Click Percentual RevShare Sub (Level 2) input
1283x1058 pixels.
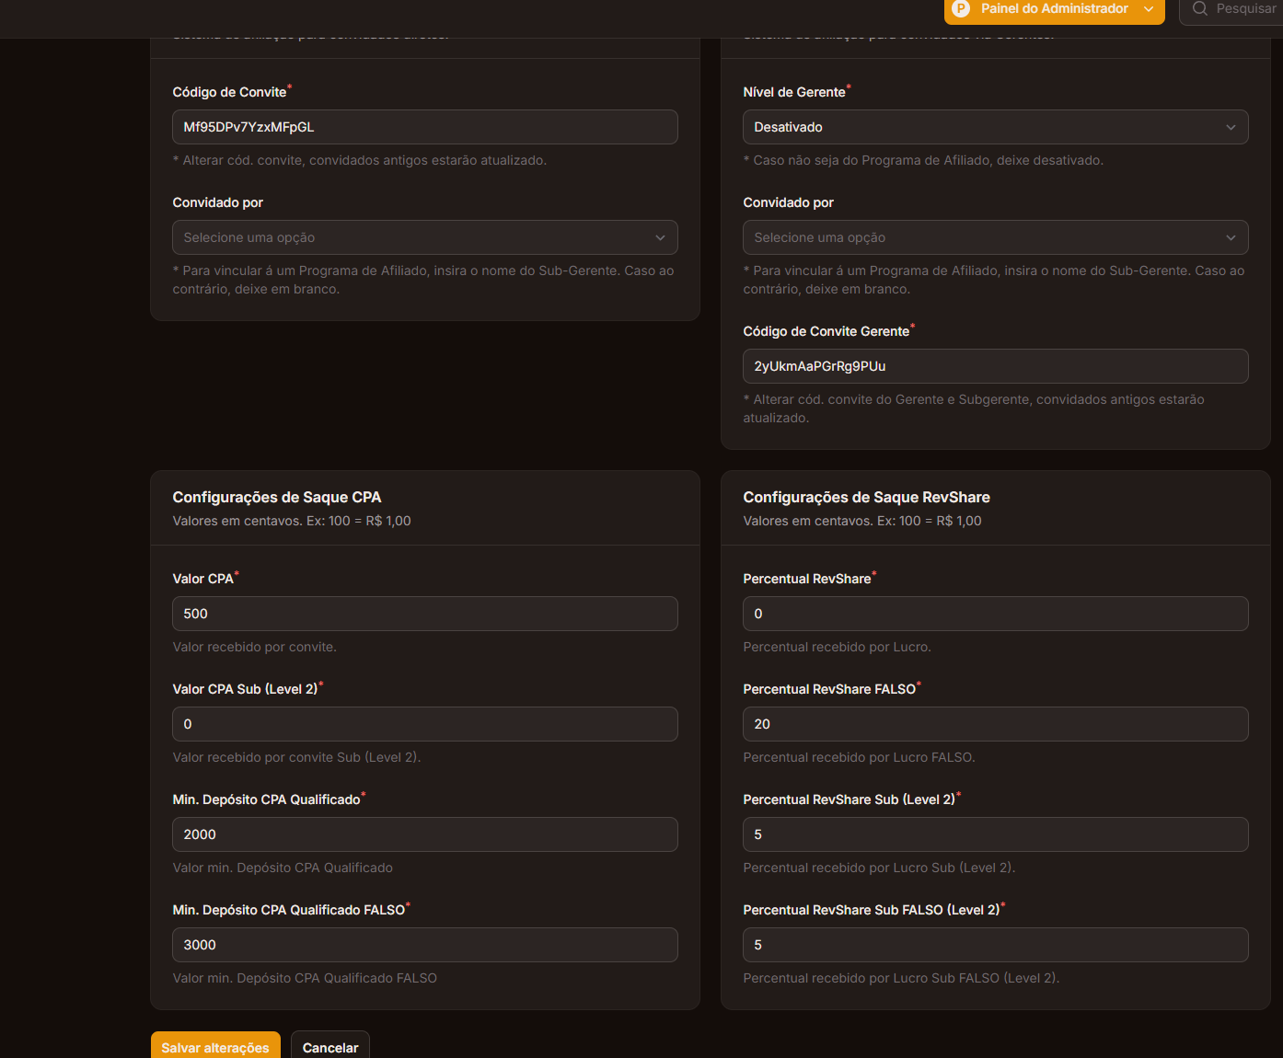click(995, 834)
